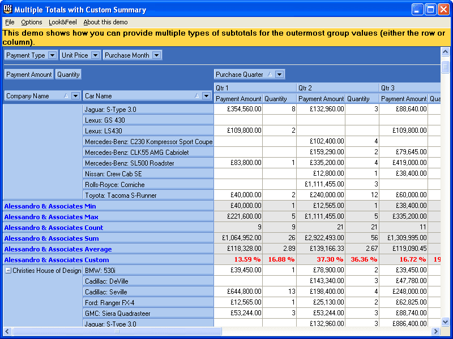Open the Company Name filter dropdown
This screenshot has height=339, width=453.
pos(75,96)
